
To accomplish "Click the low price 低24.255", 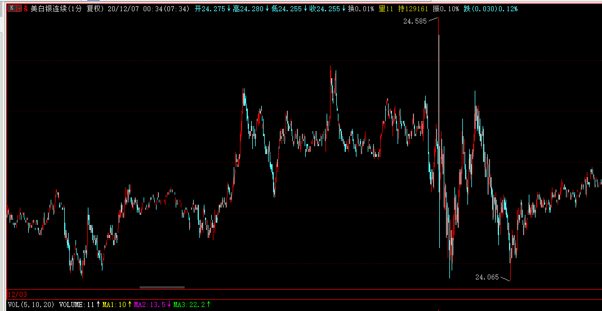I will tap(287, 9).
